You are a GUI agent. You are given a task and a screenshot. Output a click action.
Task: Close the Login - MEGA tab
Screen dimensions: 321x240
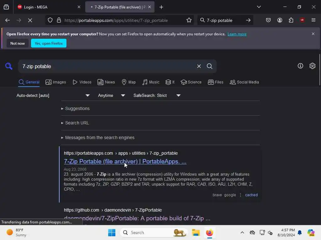79,7
